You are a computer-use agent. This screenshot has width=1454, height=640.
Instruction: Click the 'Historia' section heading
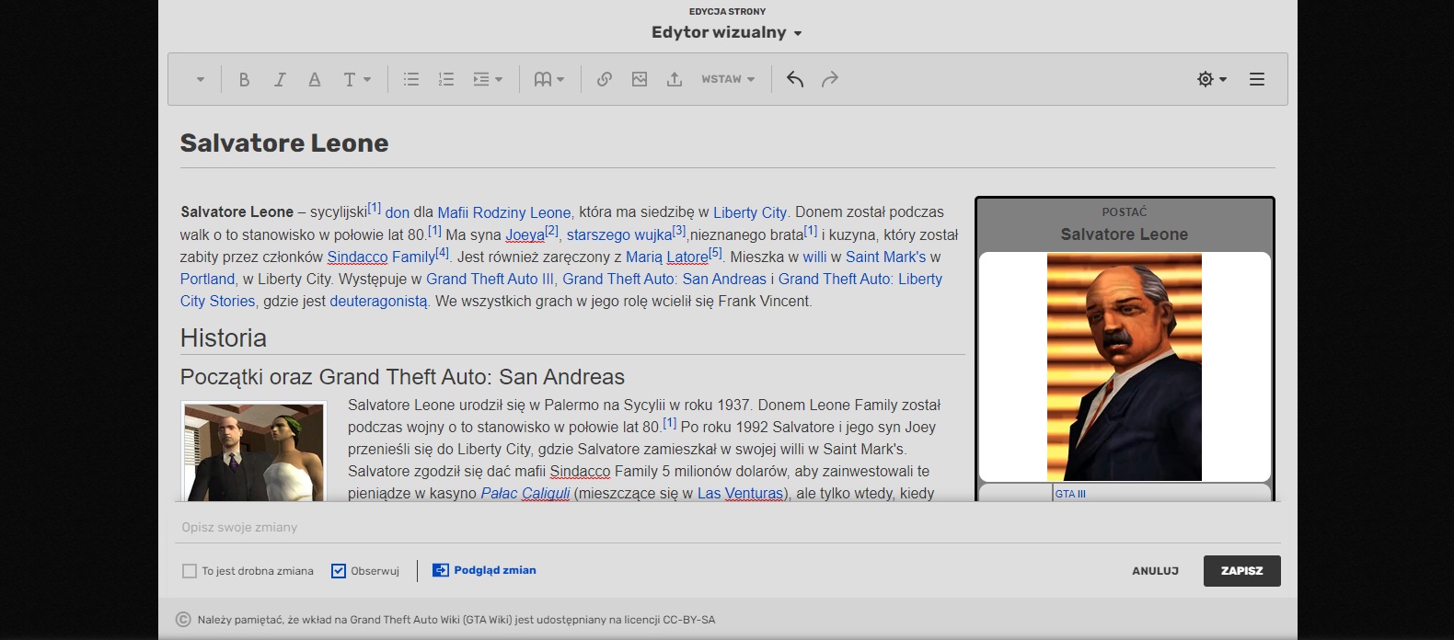click(x=224, y=338)
